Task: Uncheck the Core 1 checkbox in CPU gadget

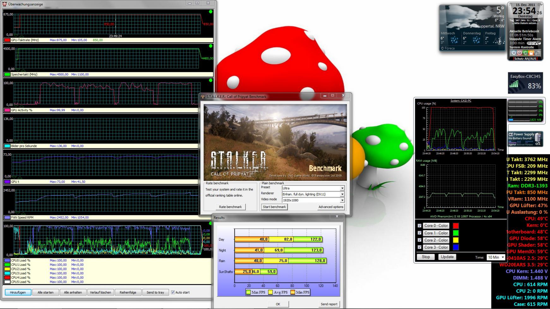Action: [x=420, y=233]
